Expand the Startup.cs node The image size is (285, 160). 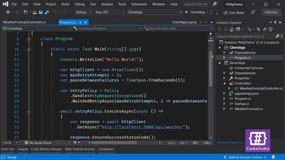click(224, 104)
